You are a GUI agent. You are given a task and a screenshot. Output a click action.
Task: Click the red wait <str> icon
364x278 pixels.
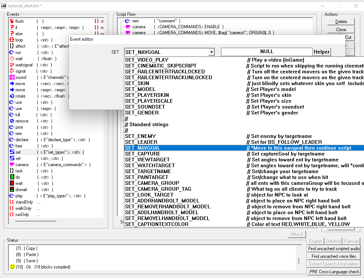[12, 183]
